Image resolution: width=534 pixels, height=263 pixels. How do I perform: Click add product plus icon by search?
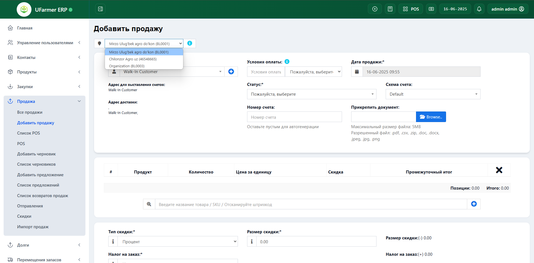coord(474,204)
